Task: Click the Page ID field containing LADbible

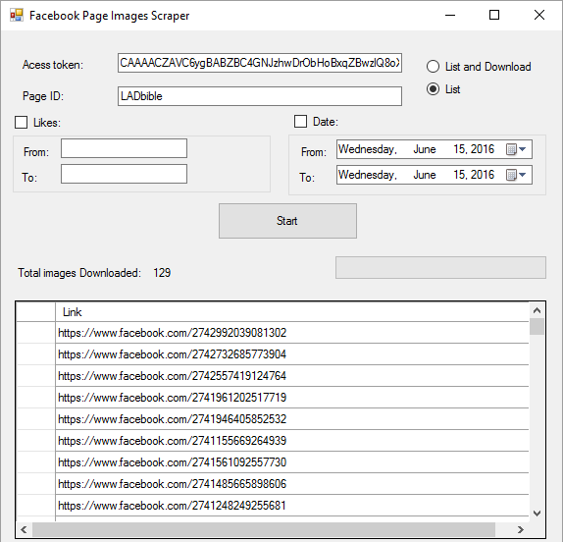Action: [260, 96]
